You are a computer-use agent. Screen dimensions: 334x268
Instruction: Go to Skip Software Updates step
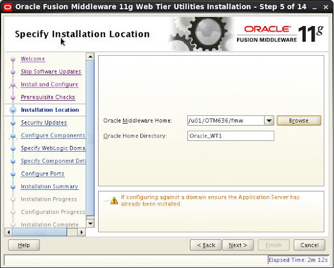pyautogui.click(x=51, y=71)
